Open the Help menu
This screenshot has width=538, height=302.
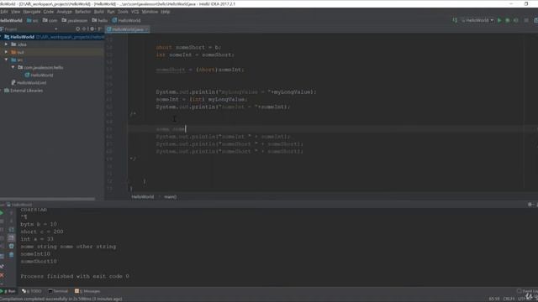(x=166, y=12)
